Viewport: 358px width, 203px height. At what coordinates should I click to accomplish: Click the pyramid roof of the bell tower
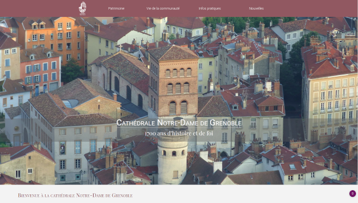tap(173, 53)
